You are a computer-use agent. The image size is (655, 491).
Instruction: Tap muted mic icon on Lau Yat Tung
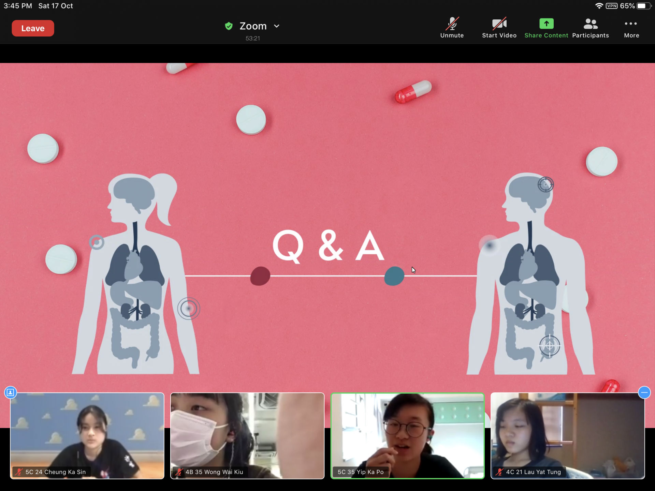click(x=499, y=472)
